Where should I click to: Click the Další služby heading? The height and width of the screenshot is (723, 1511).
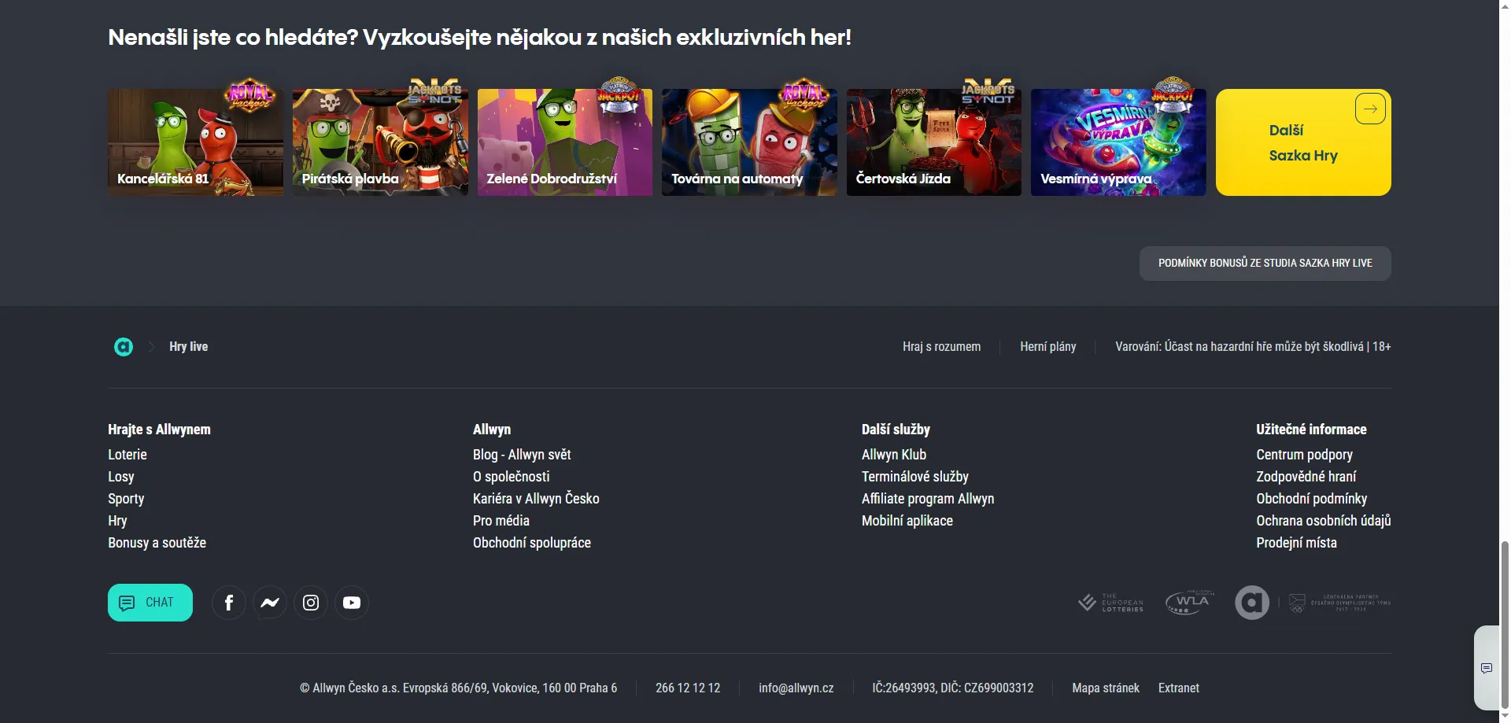pyautogui.click(x=896, y=430)
